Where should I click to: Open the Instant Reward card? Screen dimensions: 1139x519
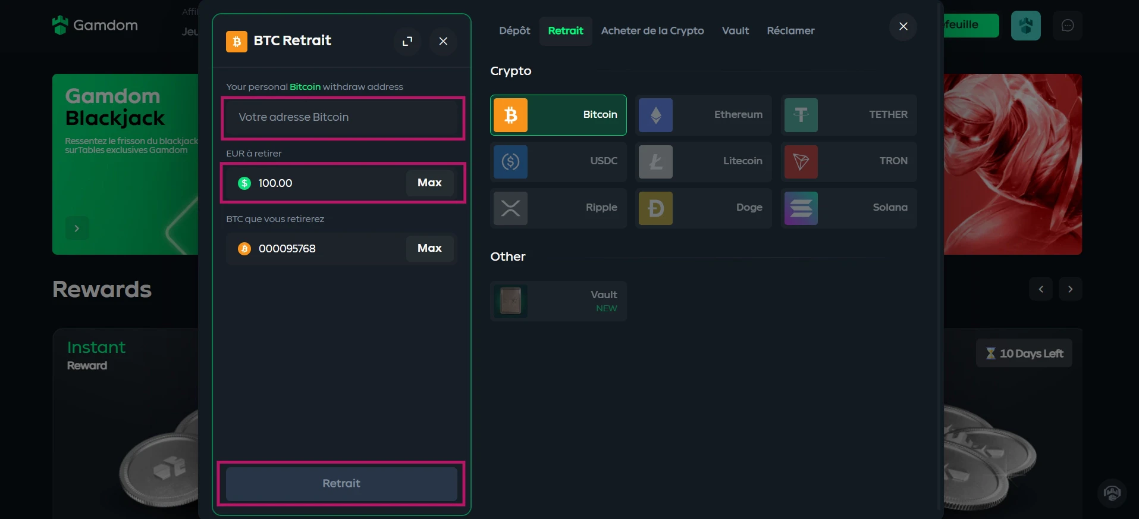[x=125, y=424]
